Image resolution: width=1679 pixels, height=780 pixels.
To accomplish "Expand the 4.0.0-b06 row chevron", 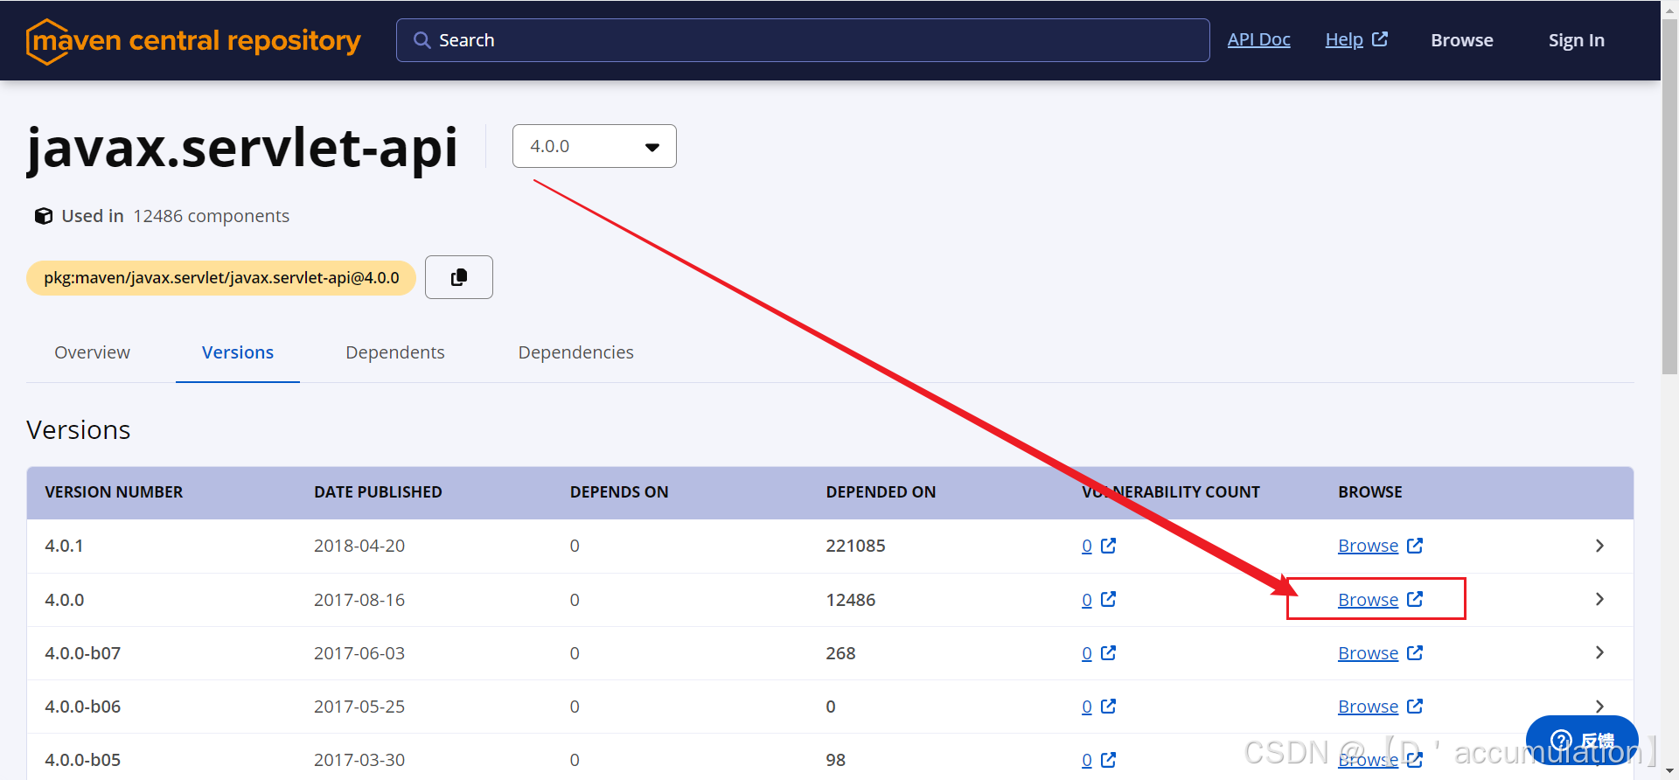I will point(1599,707).
